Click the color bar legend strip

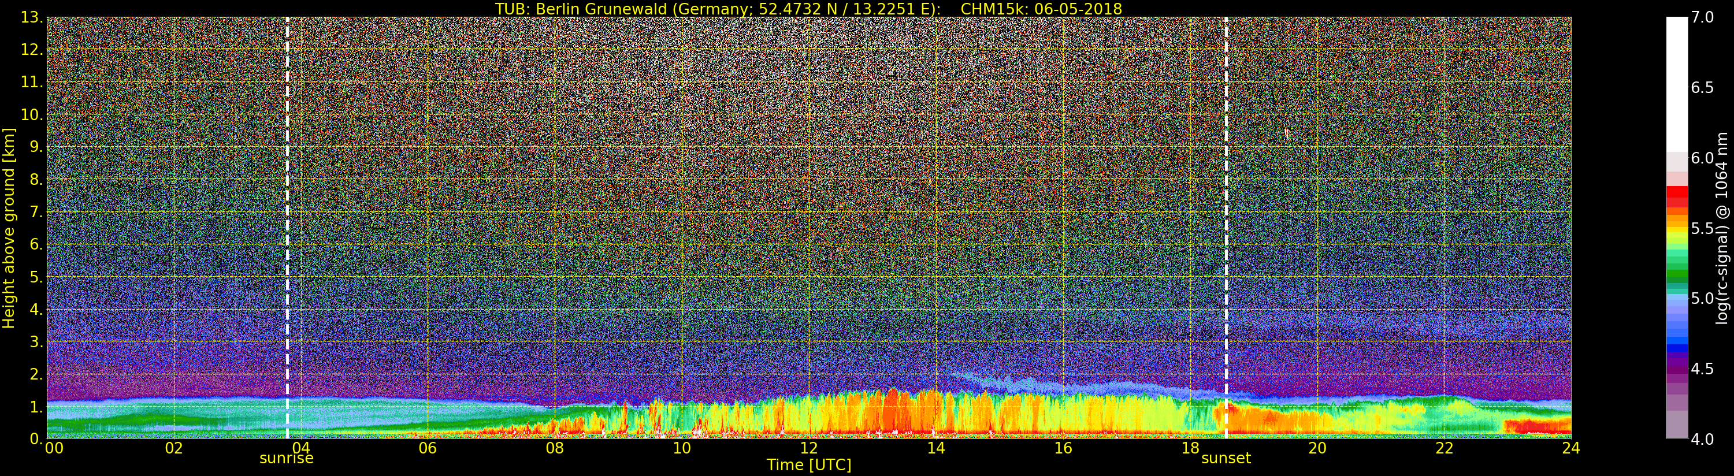pos(1677,228)
